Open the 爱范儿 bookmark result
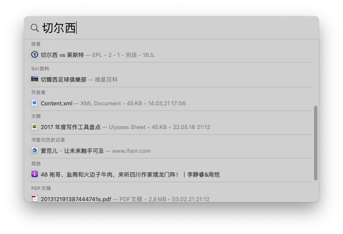The height and width of the screenshot is (234, 343). 171,151
